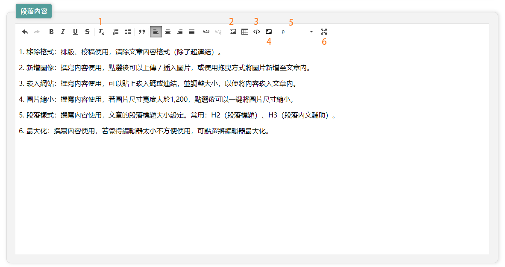Align text to the right

coord(180,32)
